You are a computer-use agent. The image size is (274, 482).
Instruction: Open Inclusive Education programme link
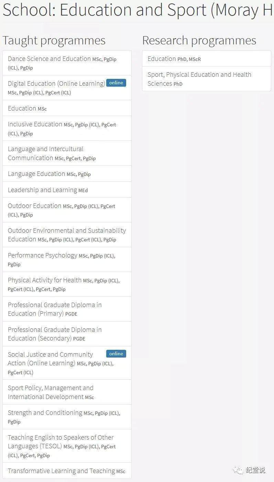pos(35,124)
